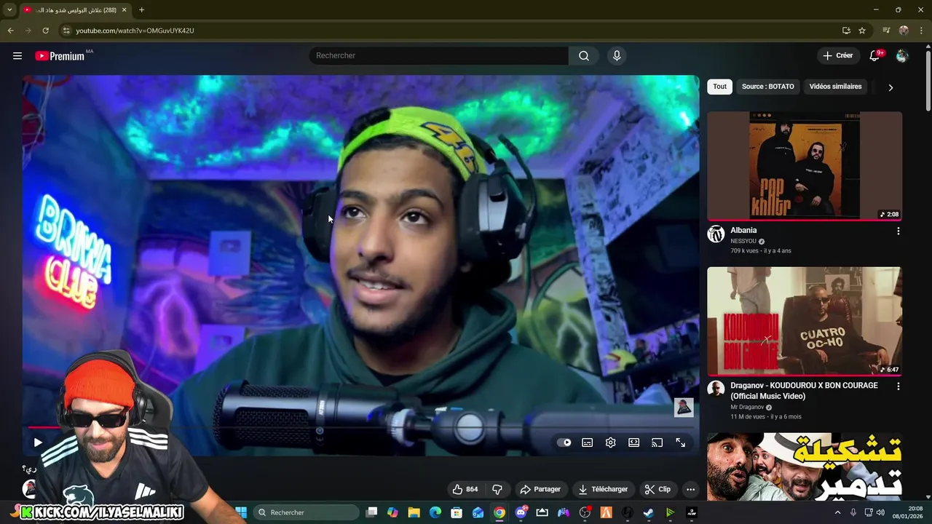Dislike the video
Viewport: 932px width, 524px height.
coord(497,489)
